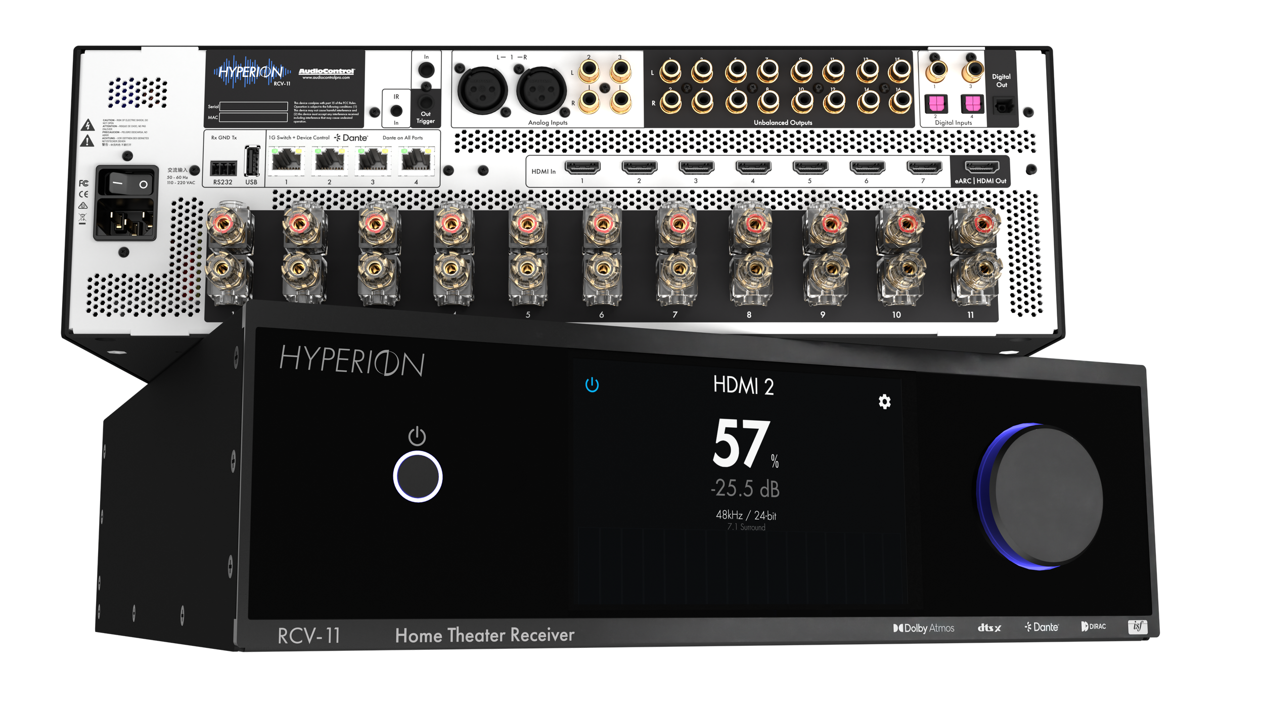Viewport: 1264px width, 711px height.
Task: Open settings gear on touchscreen
Action: (884, 402)
